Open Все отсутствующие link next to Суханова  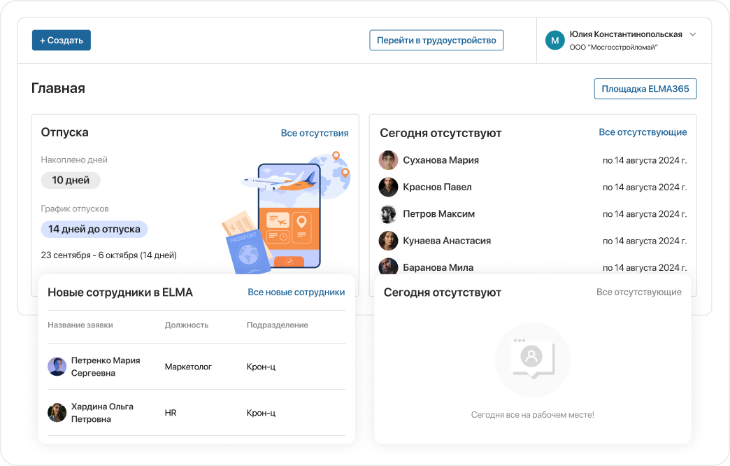pyautogui.click(x=643, y=132)
